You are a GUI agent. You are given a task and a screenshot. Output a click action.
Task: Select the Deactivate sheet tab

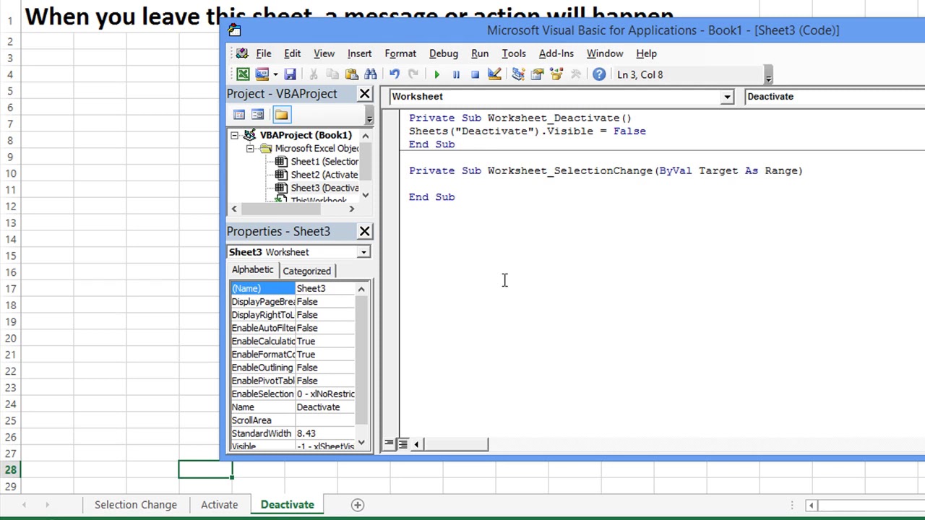click(288, 505)
